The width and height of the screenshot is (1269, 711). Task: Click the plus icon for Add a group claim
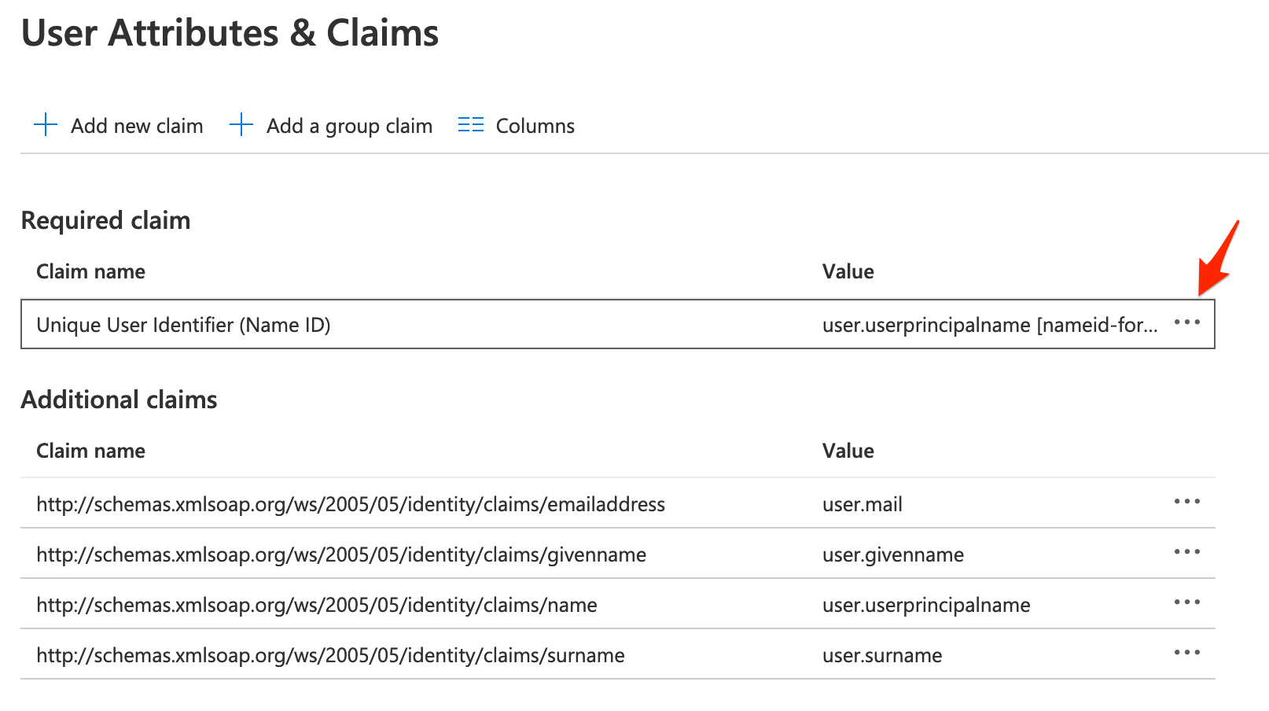[x=241, y=125]
